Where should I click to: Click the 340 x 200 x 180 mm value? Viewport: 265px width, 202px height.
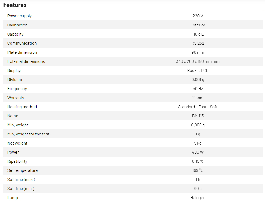(x=198, y=61)
